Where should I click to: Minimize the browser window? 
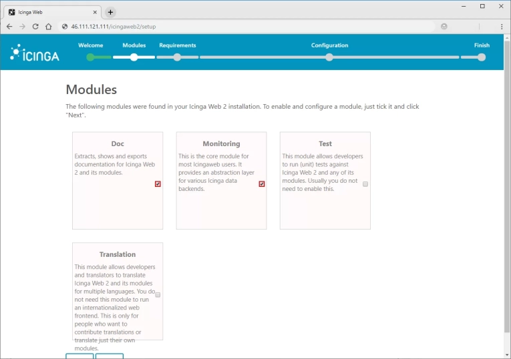coord(464,6)
